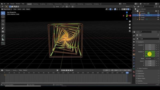Jump to the timeline end frame
Screen dimensions: 160x90
tap(72, 70)
